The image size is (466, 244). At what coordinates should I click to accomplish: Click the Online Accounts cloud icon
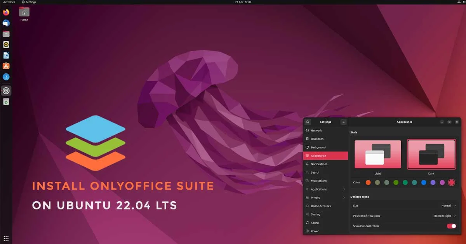coord(307,206)
